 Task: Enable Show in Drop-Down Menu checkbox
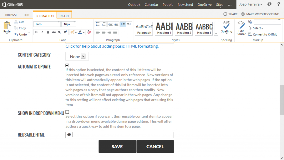(67, 112)
